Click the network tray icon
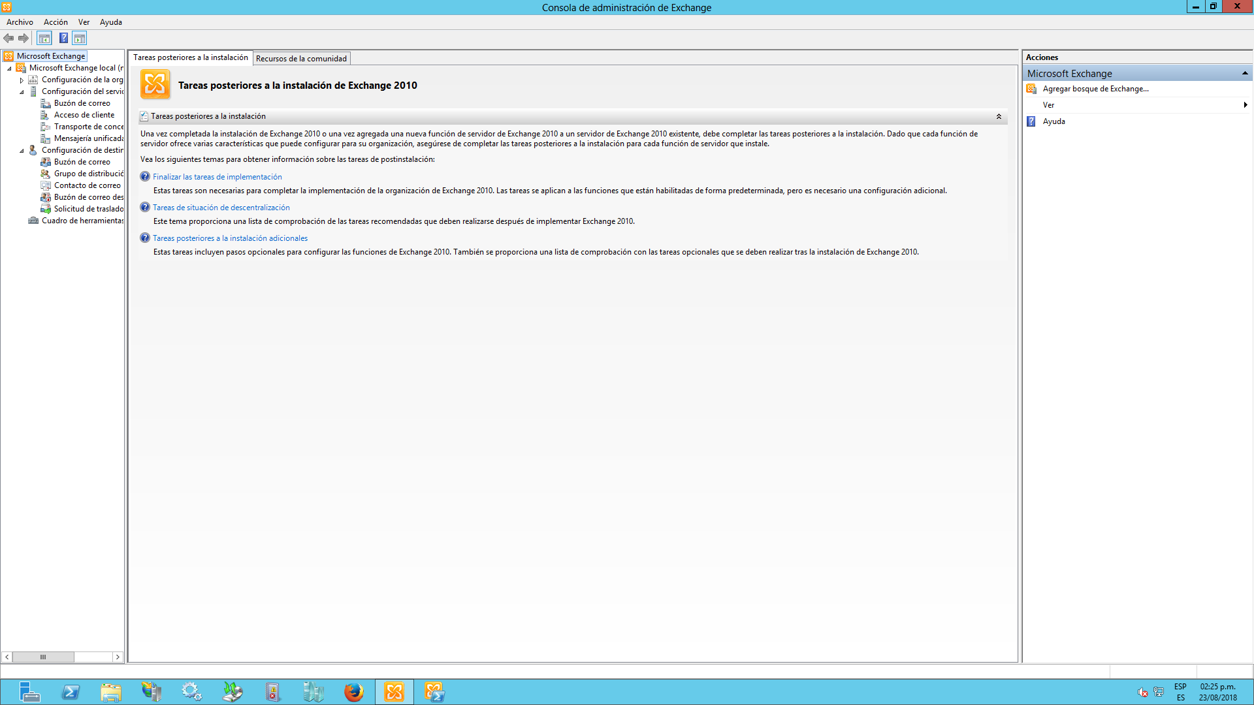Screen dimensions: 1254x705 (1159, 692)
